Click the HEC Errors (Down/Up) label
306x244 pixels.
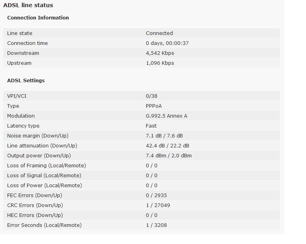[x=35, y=215]
